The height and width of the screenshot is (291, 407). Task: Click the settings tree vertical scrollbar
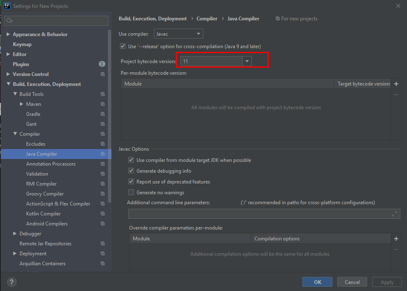tap(110, 116)
